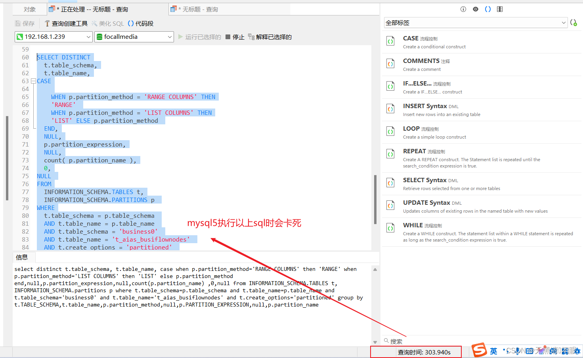
Task: Click 'p.partition_expression,' on line 71
Action: click(85, 145)
